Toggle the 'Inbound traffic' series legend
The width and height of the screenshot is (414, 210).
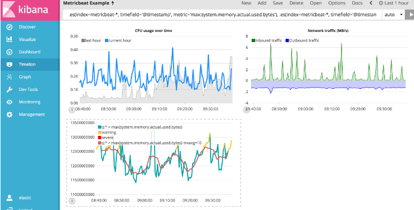pos(267,40)
